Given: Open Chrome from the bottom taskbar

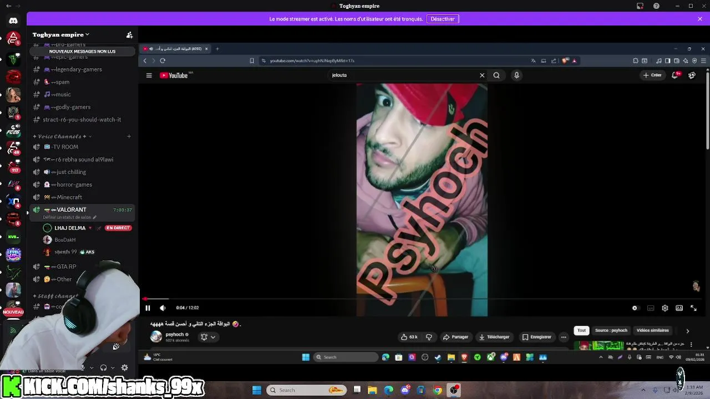Looking at the screenshot, I should 438,390.
